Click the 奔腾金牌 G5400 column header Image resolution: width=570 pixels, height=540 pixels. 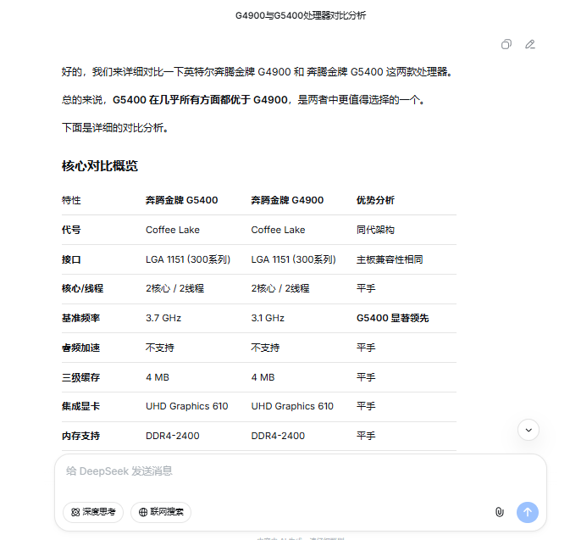coord(181,201)
